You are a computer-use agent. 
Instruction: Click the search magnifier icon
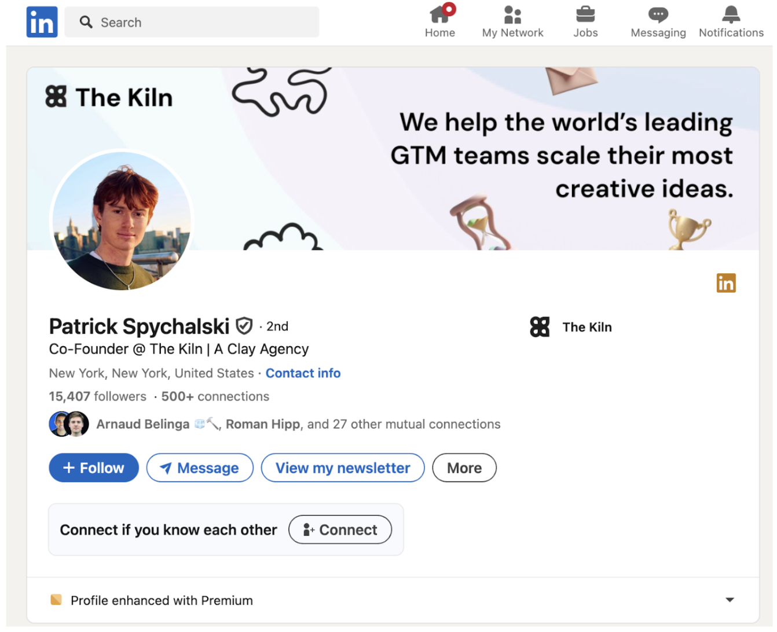click(x=86, y=22)
